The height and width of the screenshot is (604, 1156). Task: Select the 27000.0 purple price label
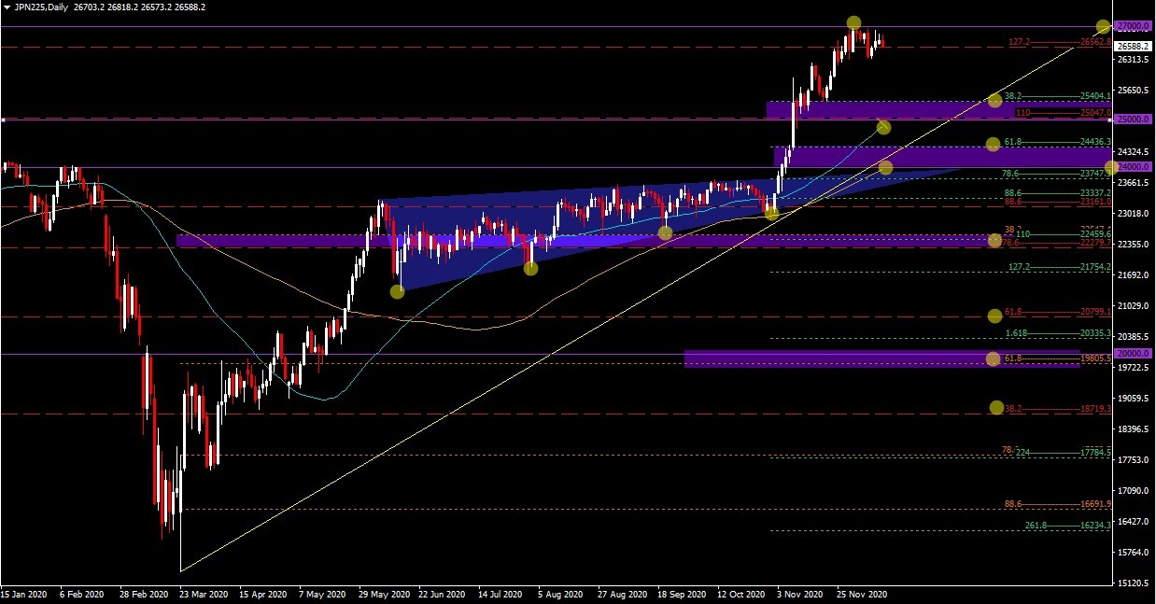[x=1132, y=27]
